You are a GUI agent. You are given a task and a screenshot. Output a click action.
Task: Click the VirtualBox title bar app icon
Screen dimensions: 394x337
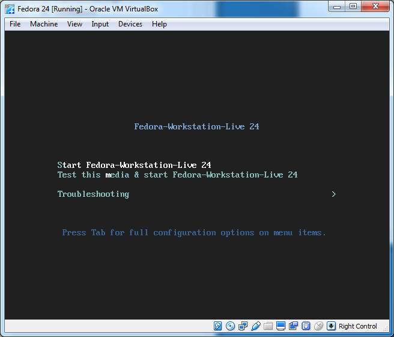tap(10, 9)
